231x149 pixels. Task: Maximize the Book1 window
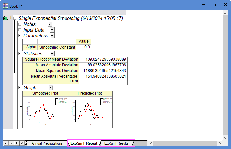pyautogui.click(x=214, y=5)
